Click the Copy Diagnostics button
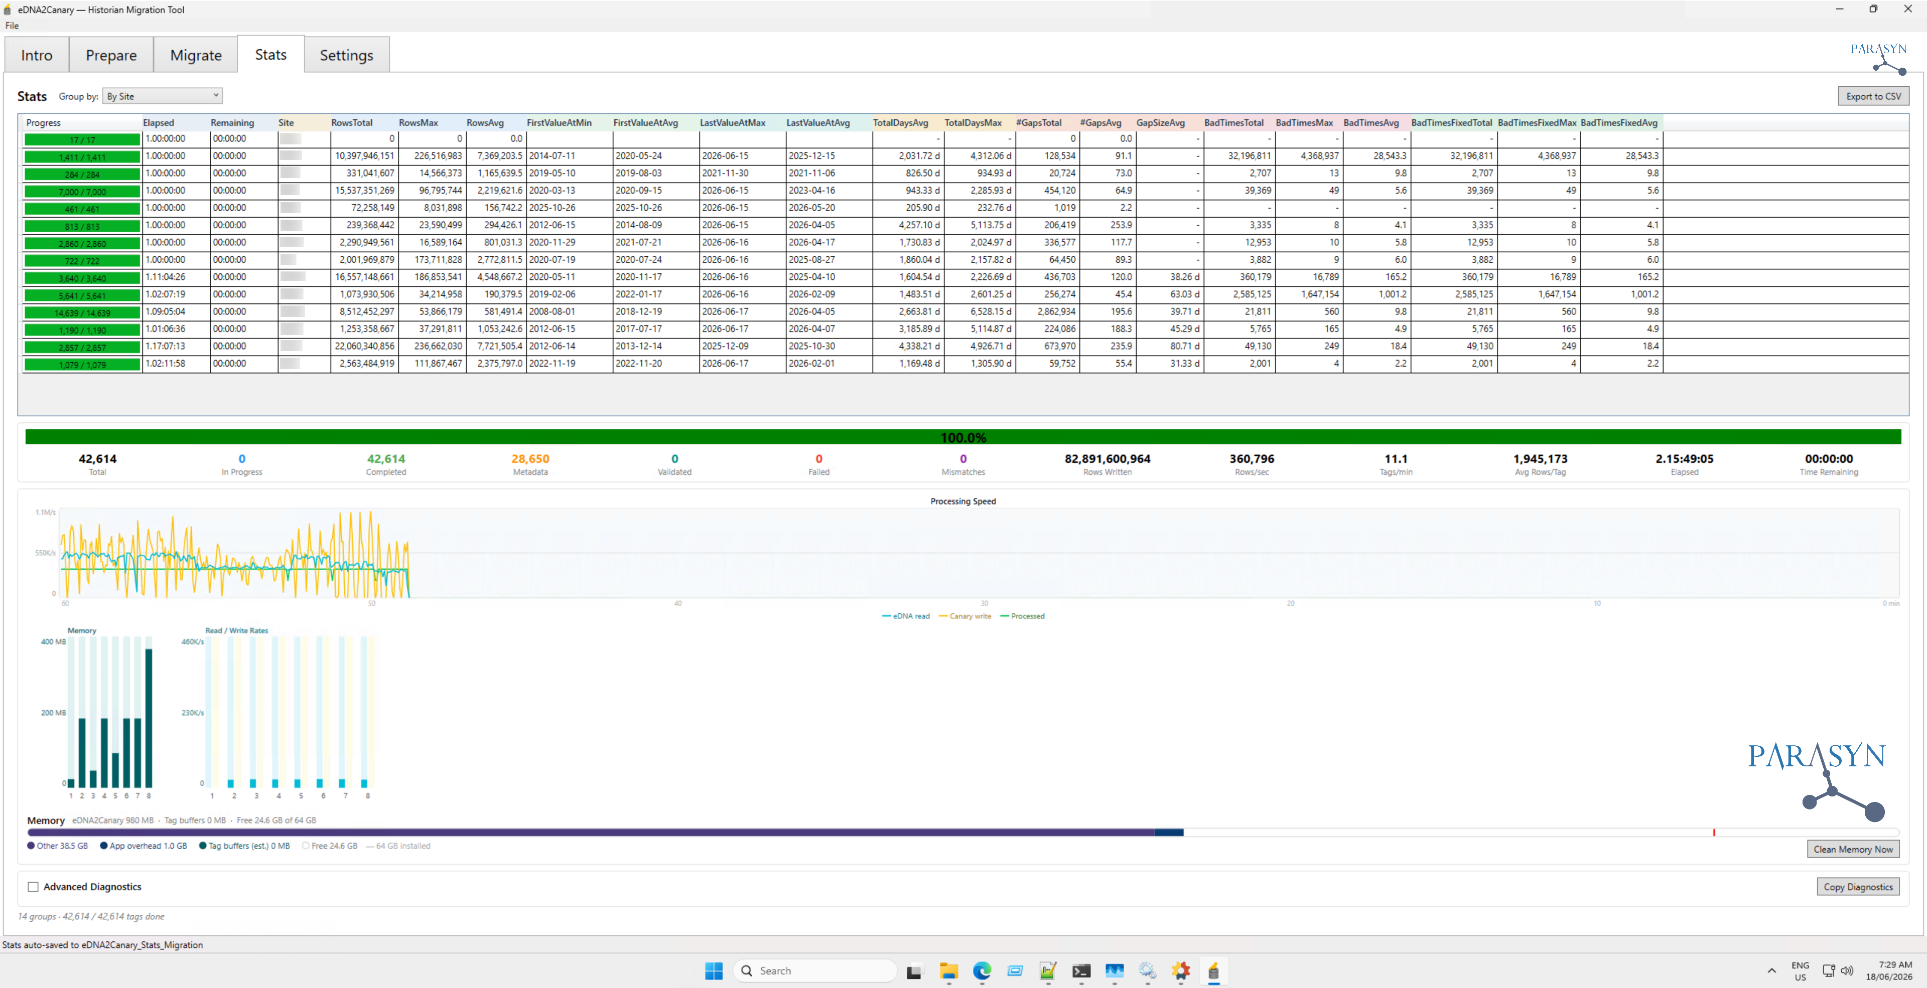This screenshot has width=1927, height=988. [1858, 886]
